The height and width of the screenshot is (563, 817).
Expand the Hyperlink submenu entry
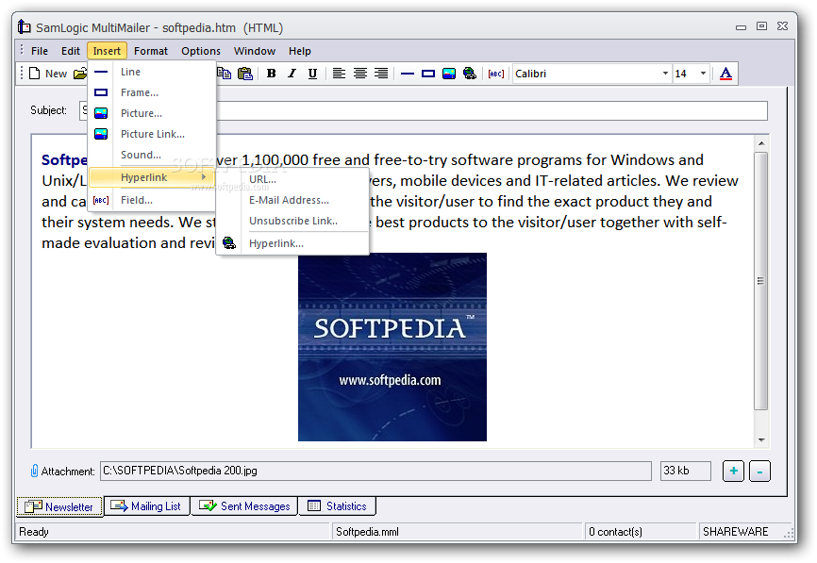pyautogui.click(x=152, y=177)
